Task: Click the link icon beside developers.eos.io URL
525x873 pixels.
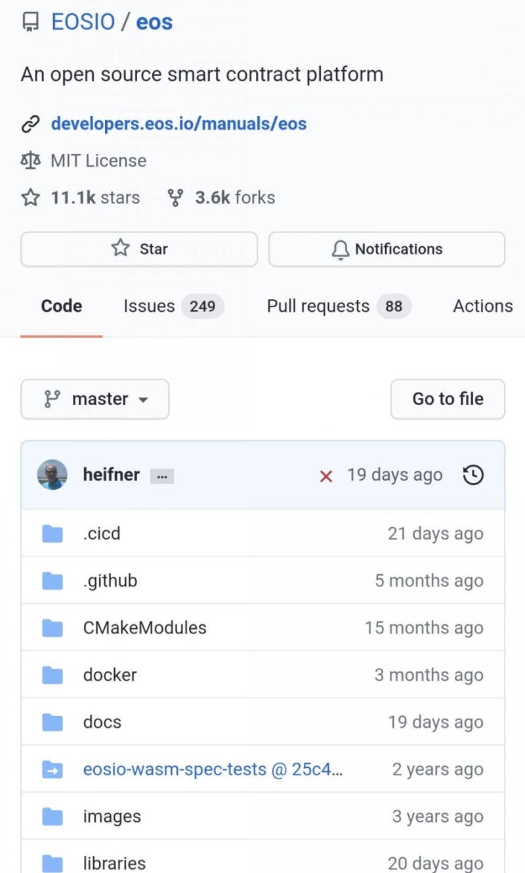Action: click(x=30, y=124)
